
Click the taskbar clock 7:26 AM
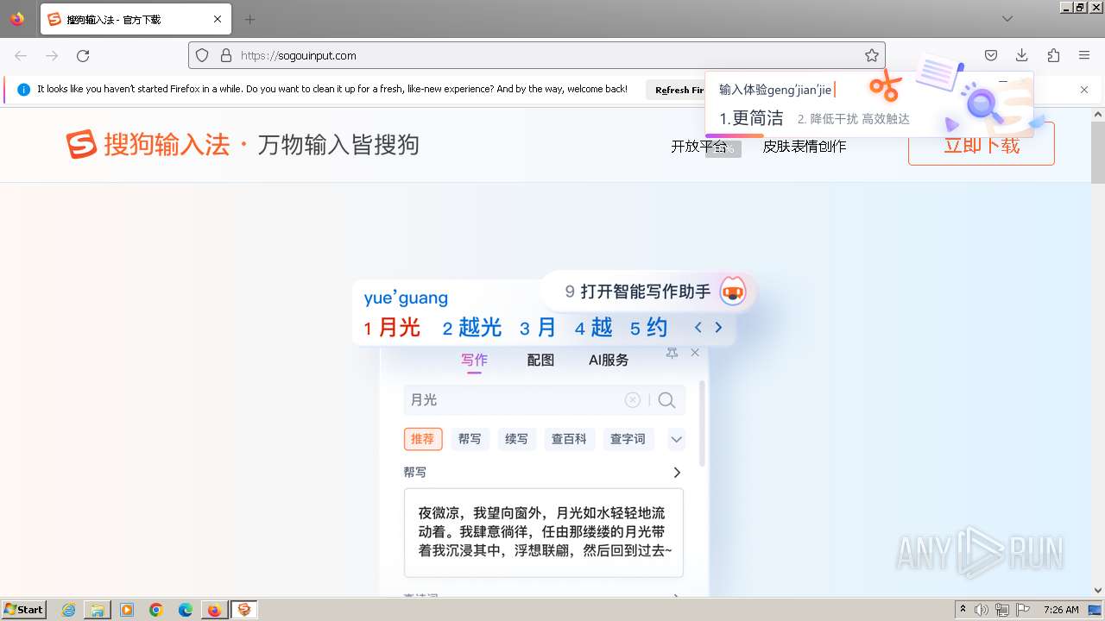click(x=1061, y=610)
